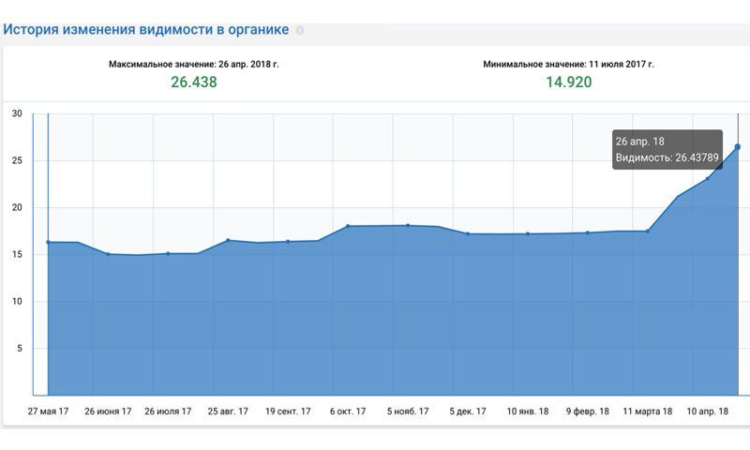
Task: Click the minimum value 14.920
Action: [x=568, y=82]
